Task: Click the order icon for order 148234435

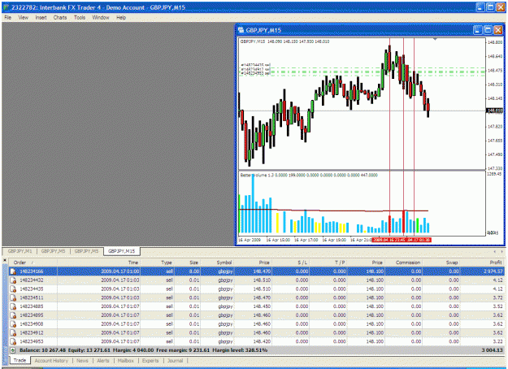Action: (13, 289)
